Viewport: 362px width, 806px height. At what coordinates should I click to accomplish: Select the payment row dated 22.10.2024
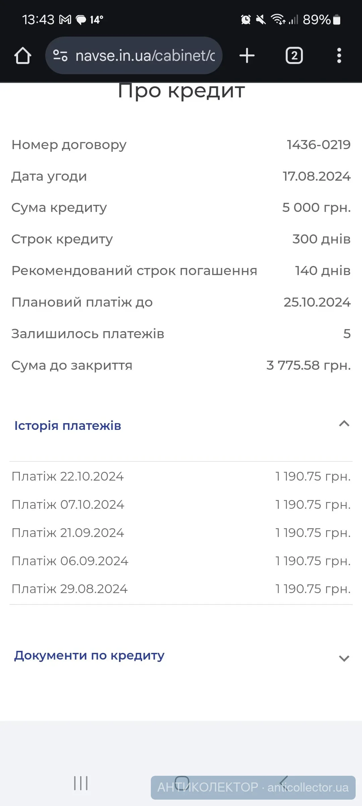point(181,476)
